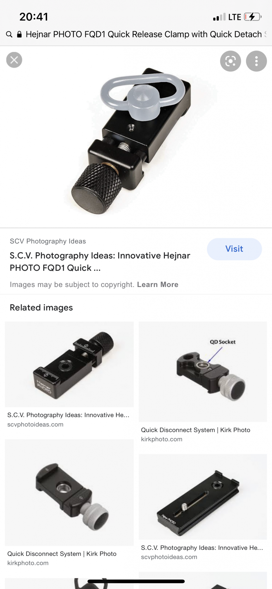Open the Learn More copyright link

(158, 284)
